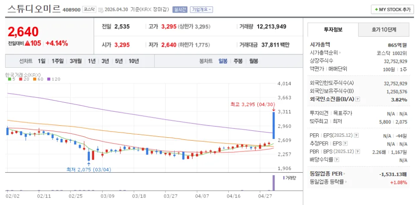Viewport: 417px width, 205px height.
Task: Switch to the 투자정보 tab
Action: pyautogui.click(x=333, y=29)
